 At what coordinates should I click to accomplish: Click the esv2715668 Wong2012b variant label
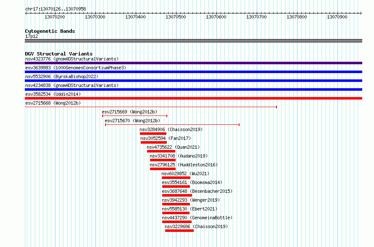(x=53, y=103)
